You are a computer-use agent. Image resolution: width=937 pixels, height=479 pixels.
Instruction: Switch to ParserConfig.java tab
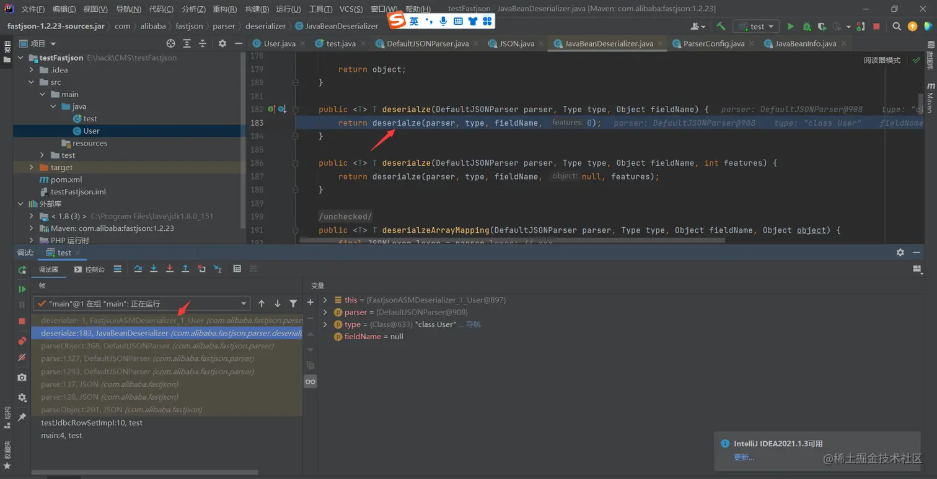point(713,43)
